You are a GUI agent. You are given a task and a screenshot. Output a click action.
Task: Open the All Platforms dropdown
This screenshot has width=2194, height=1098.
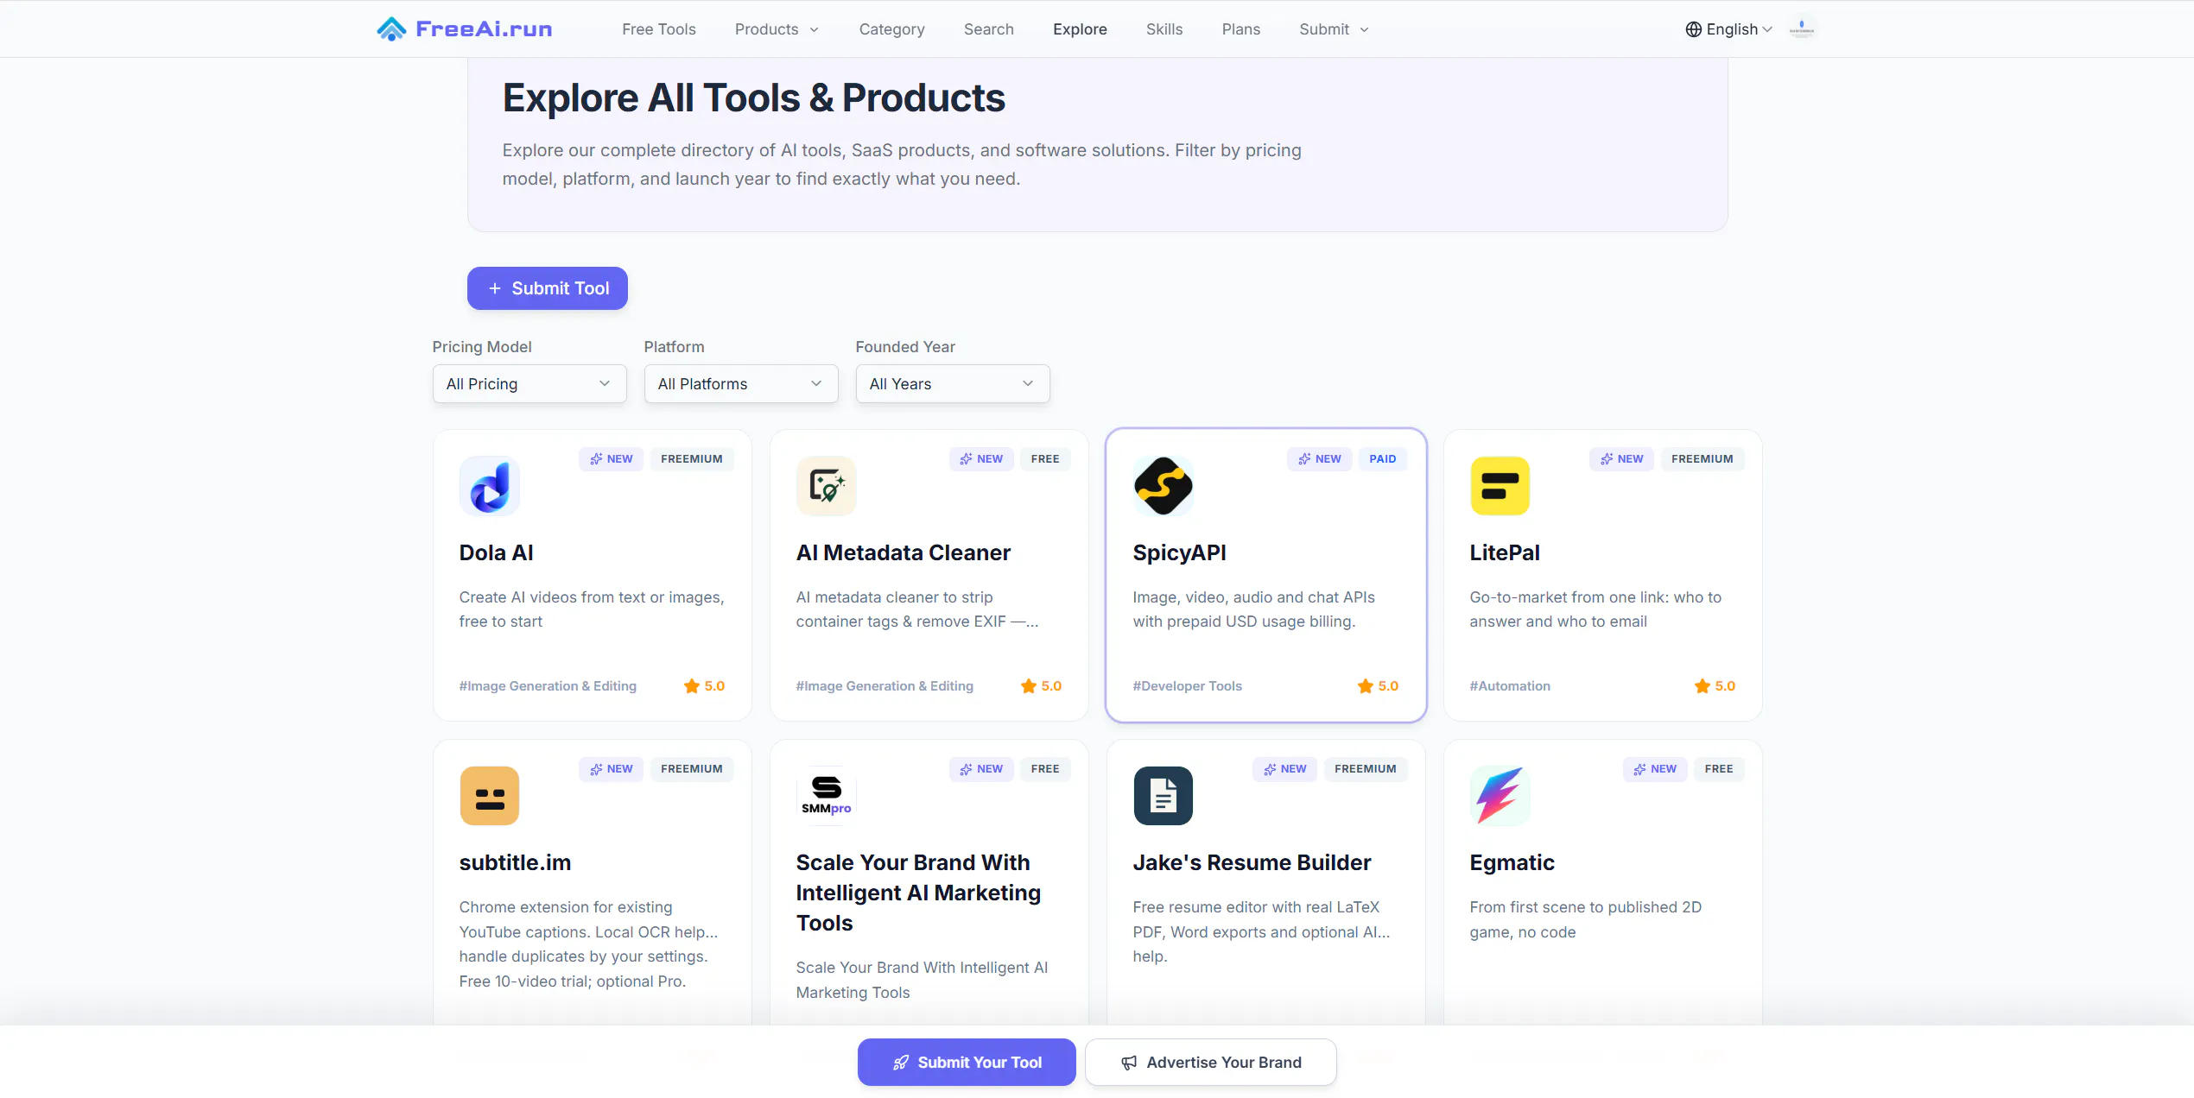pyautogui.click(x=741, y=384)
